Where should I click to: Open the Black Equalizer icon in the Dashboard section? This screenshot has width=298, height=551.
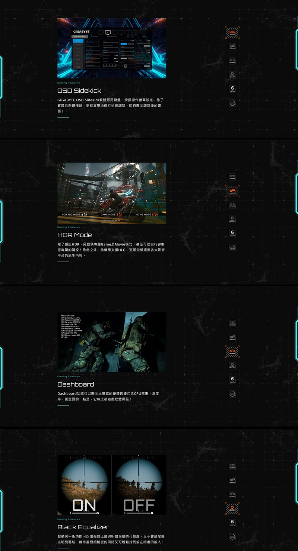(x=232, y=365)
